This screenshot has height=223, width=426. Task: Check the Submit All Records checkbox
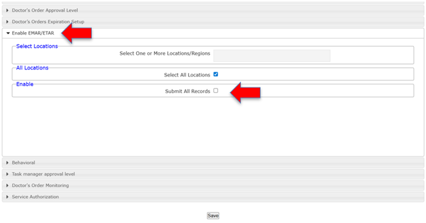(x=216, y=91)
